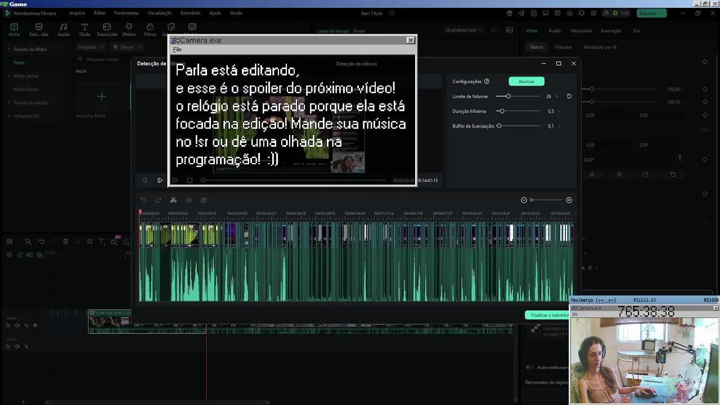
Task: Reset Limite de Volume with the reset icon
Action: (569, 96)
